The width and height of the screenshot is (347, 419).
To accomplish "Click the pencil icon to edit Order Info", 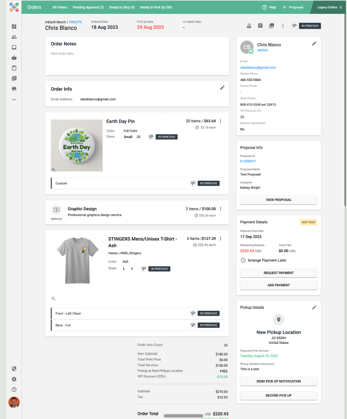I will point(222,87).
